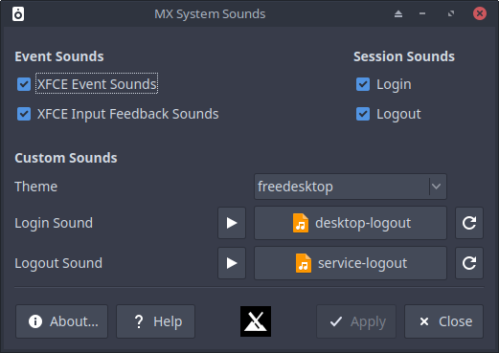Play the Login Sound preview
The width and height of the screenshot is (499, 353).
[x=232, y=223]
